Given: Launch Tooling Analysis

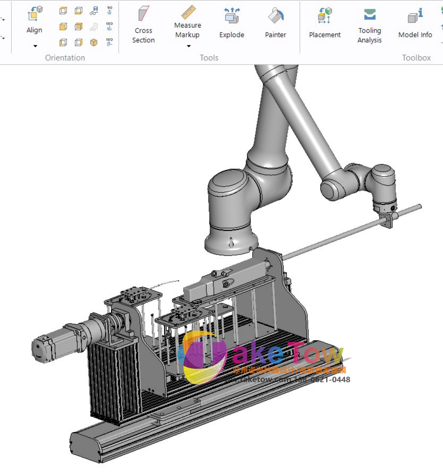Looking at the screenshot, I should (x=369, y=26).
